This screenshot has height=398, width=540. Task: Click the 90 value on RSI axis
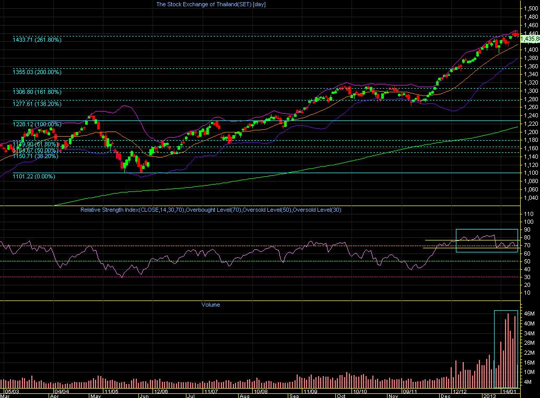[x=527, y=230]
